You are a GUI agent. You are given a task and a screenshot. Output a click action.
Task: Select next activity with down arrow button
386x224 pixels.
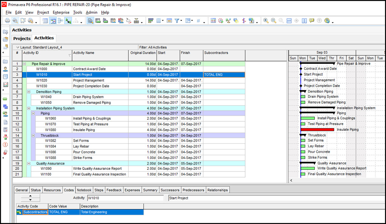(x=30, y=200)
